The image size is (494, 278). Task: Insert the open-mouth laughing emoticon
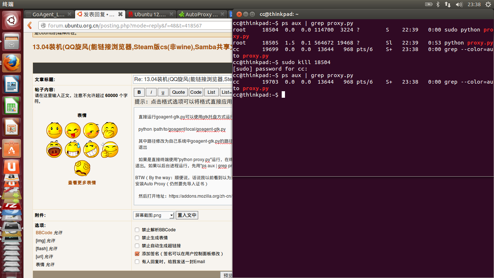54,149
